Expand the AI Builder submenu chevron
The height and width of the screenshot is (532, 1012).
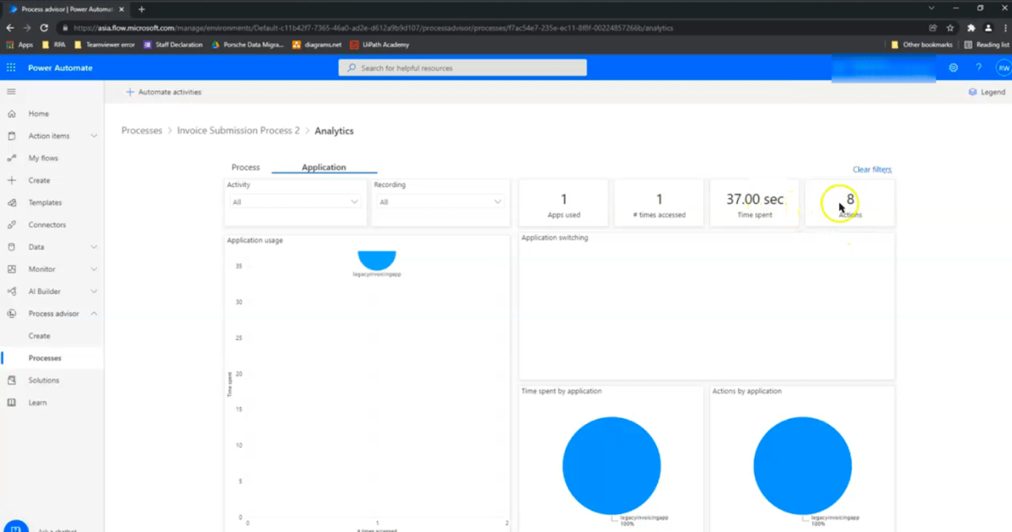point(94,291)
